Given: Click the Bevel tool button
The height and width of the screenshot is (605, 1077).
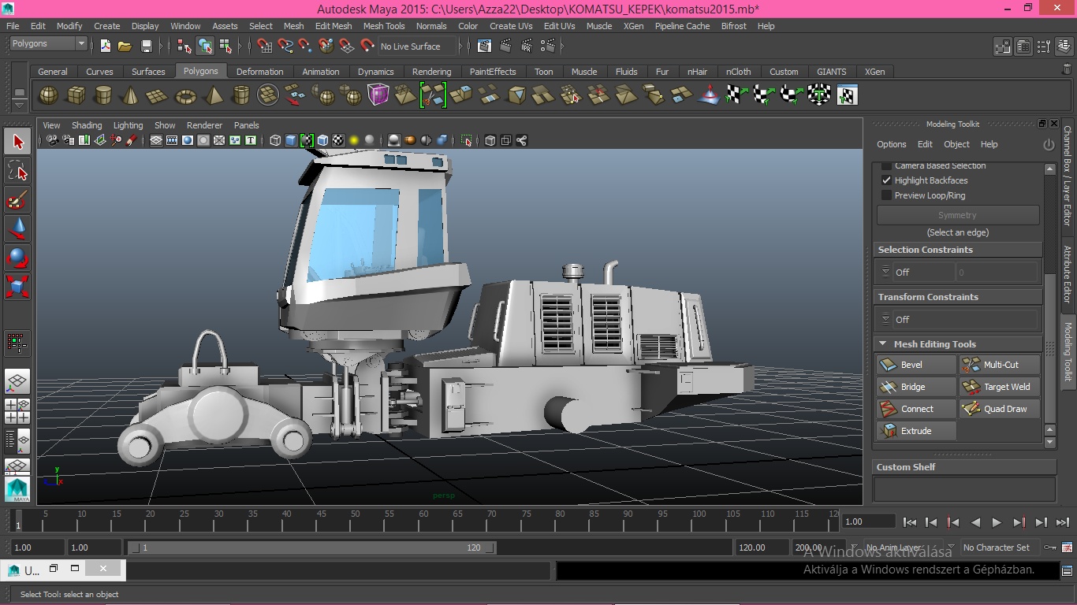Looking at the screenshot, I should (x=916, y=365).
